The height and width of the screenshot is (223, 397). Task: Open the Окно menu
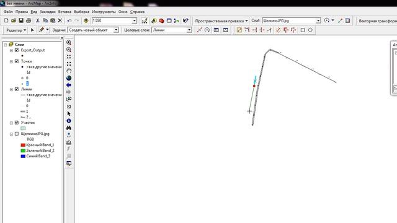(123, 12)
